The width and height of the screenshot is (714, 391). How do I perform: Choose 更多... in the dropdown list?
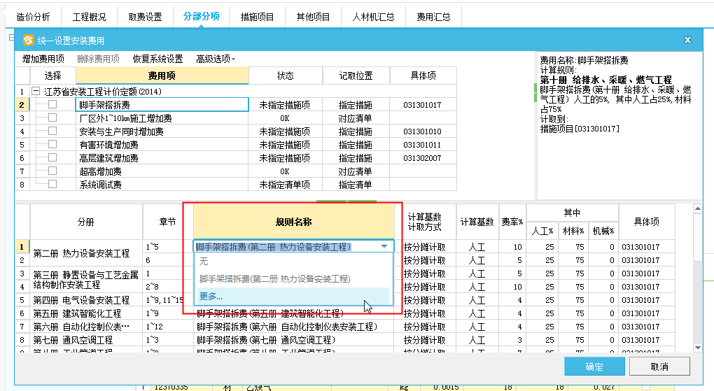(x=211, y=297)
